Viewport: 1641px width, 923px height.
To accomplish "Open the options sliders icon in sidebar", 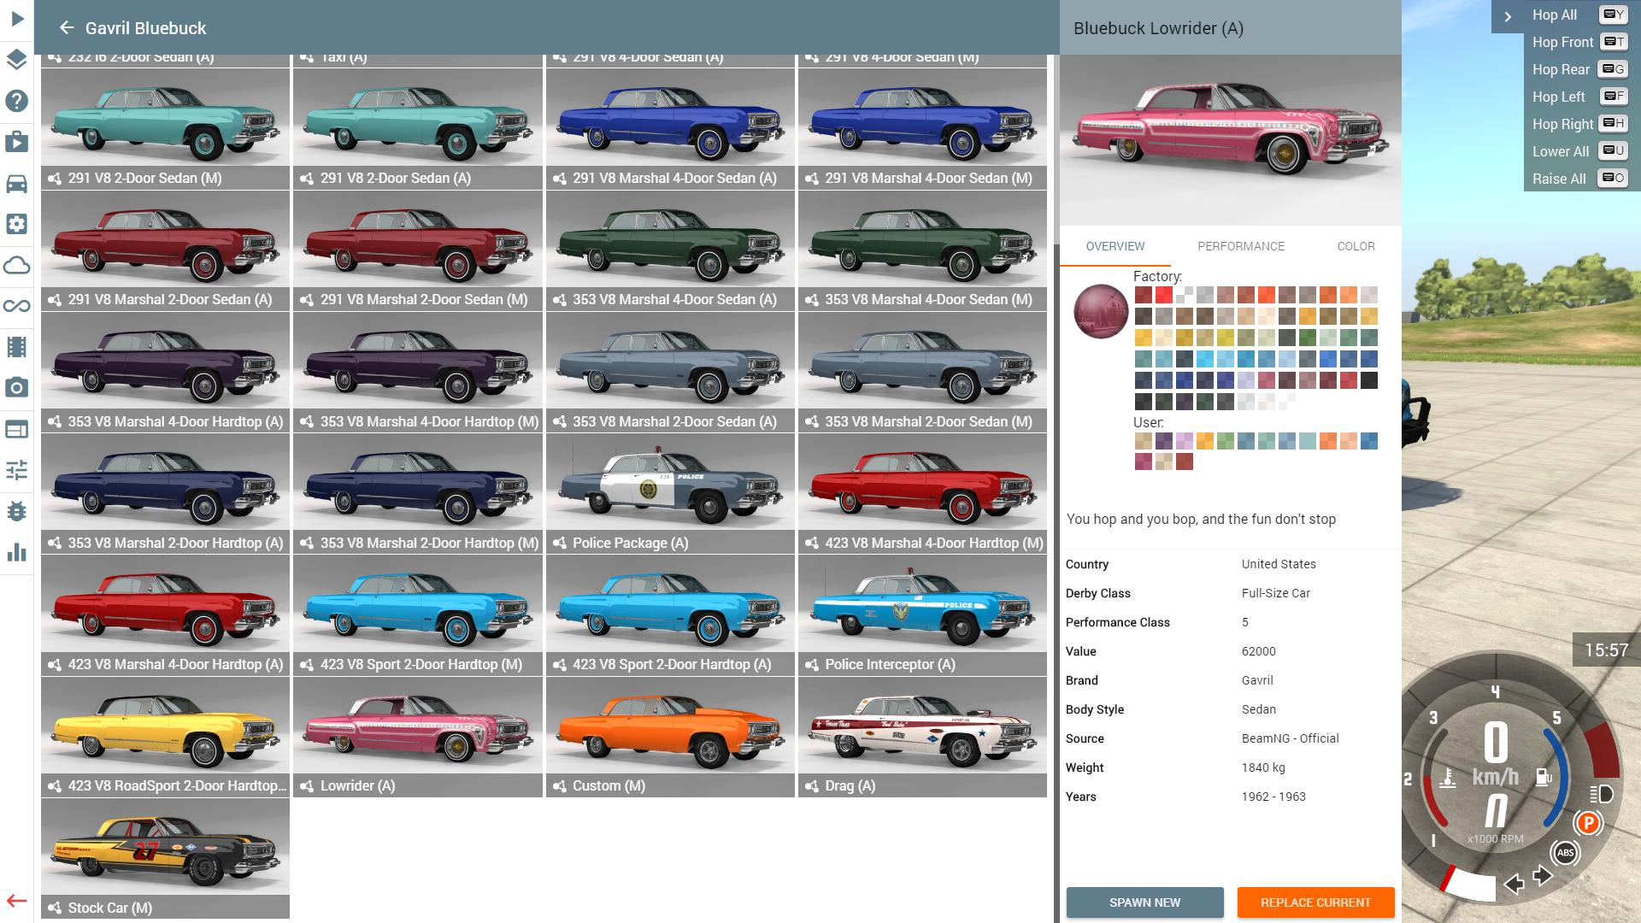I will point(17,470).
